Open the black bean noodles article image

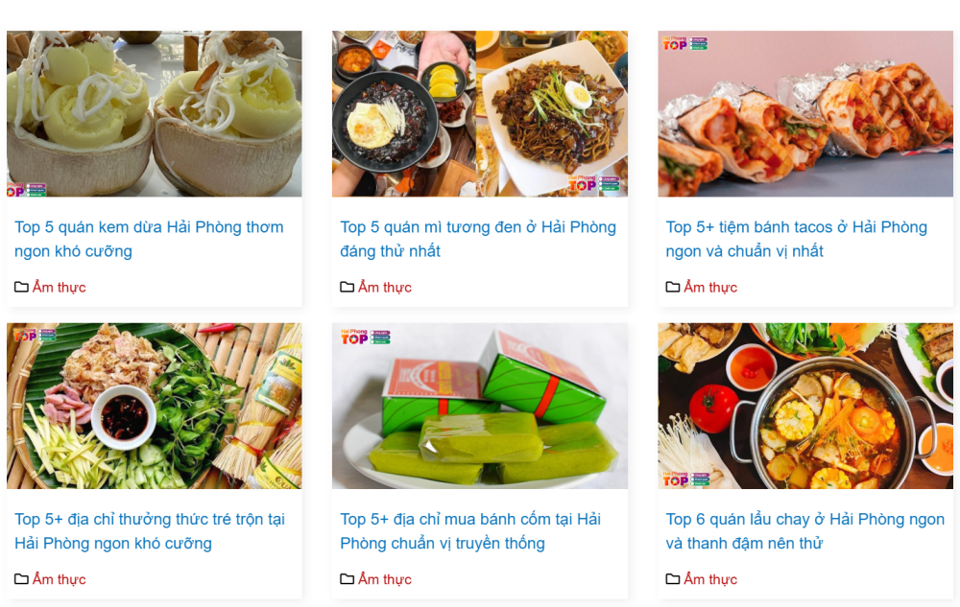click(479, 114)
